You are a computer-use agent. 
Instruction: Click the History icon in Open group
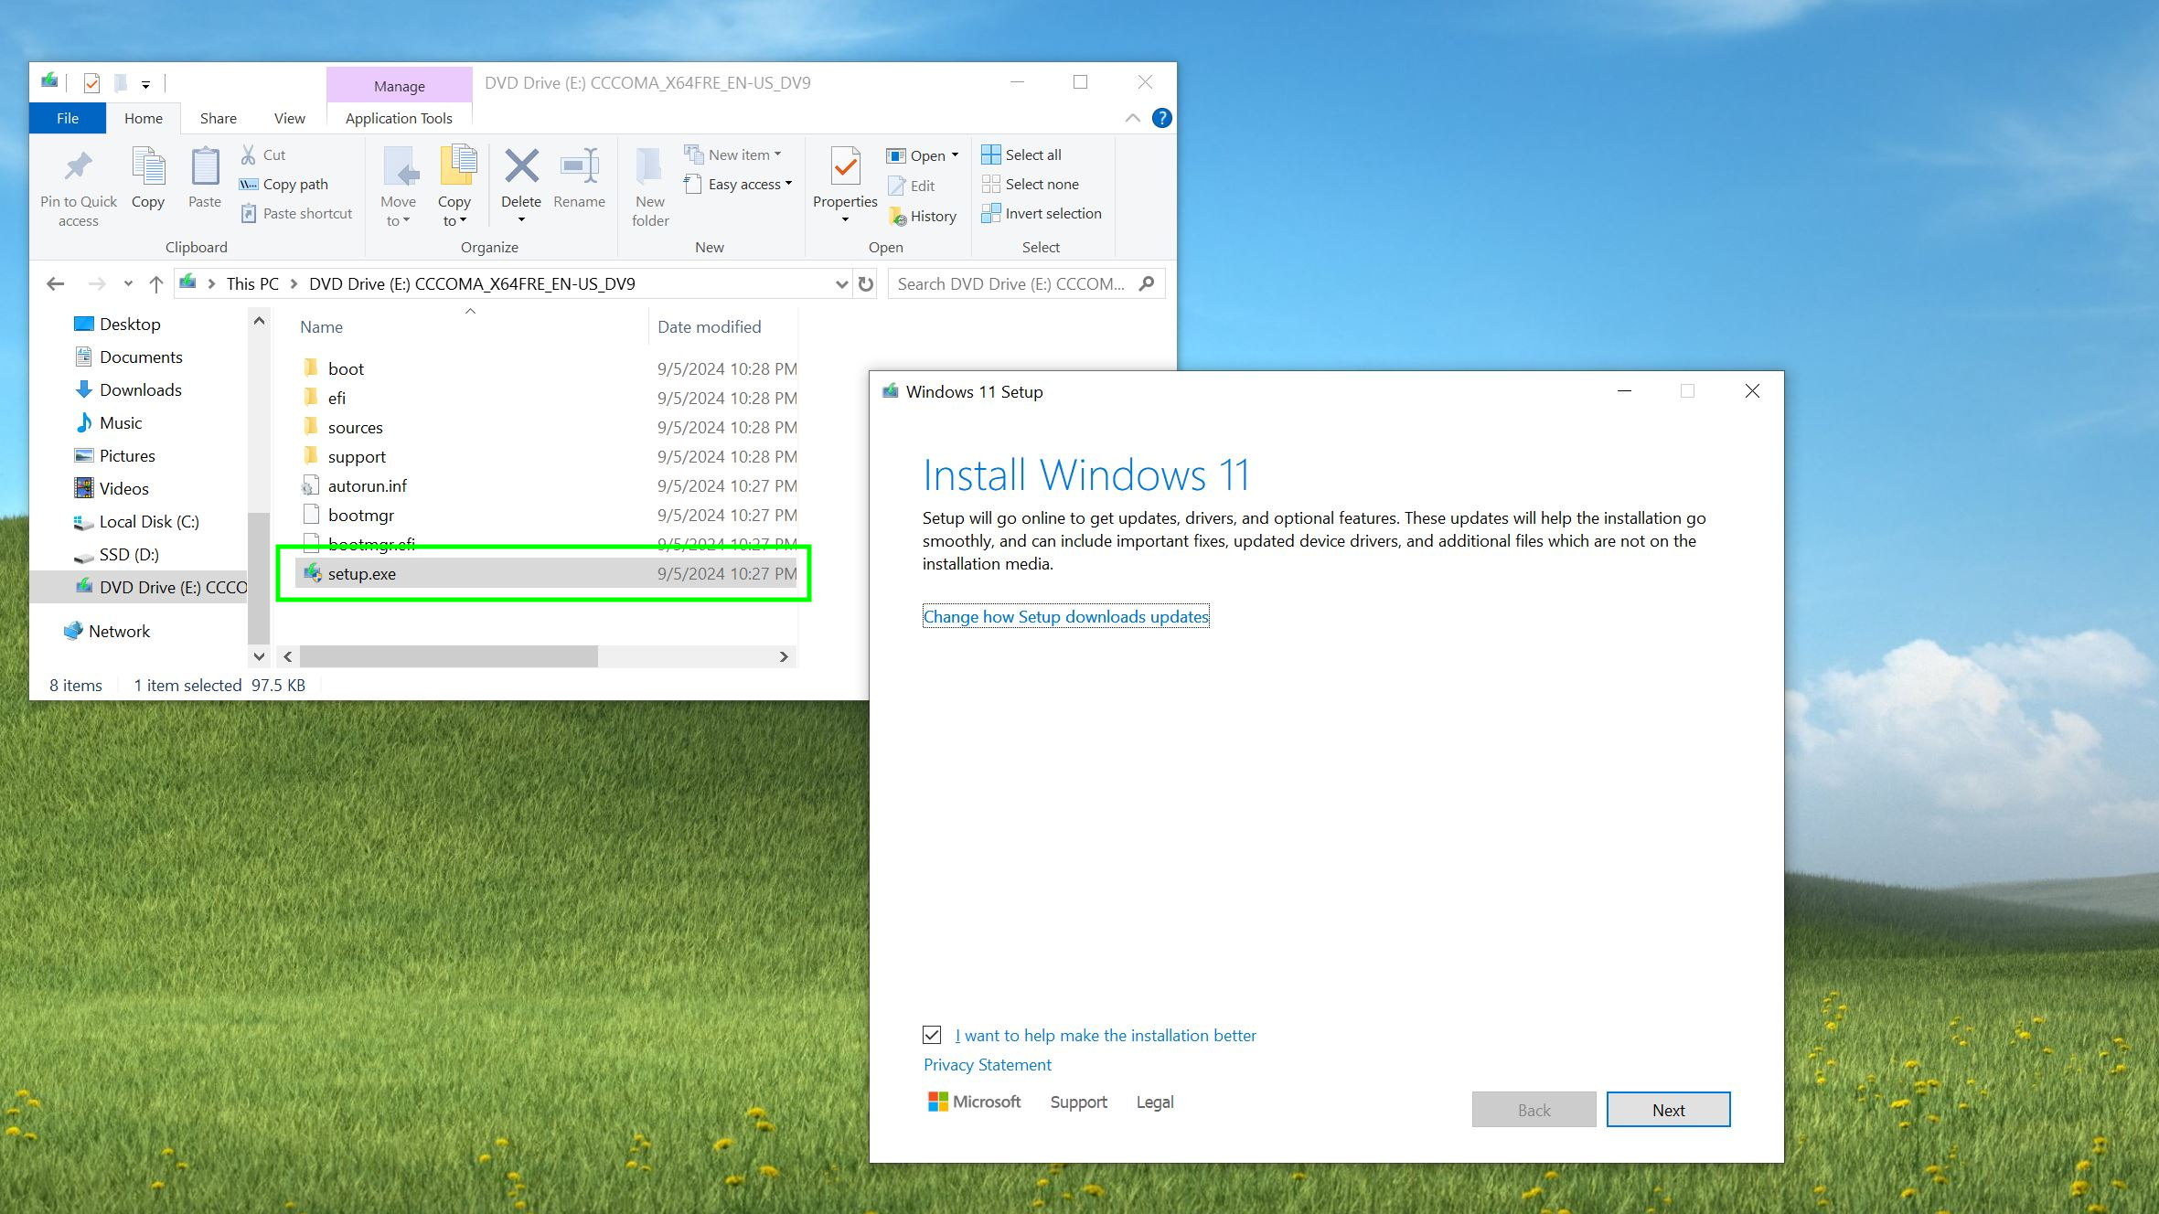pos(897,217)
